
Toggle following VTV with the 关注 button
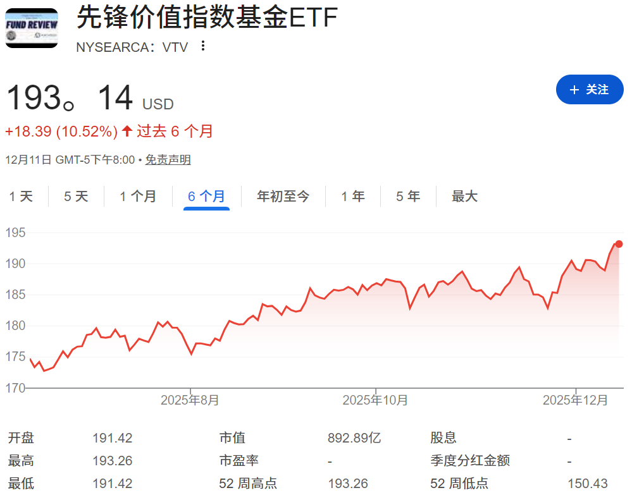click(590, 90)
